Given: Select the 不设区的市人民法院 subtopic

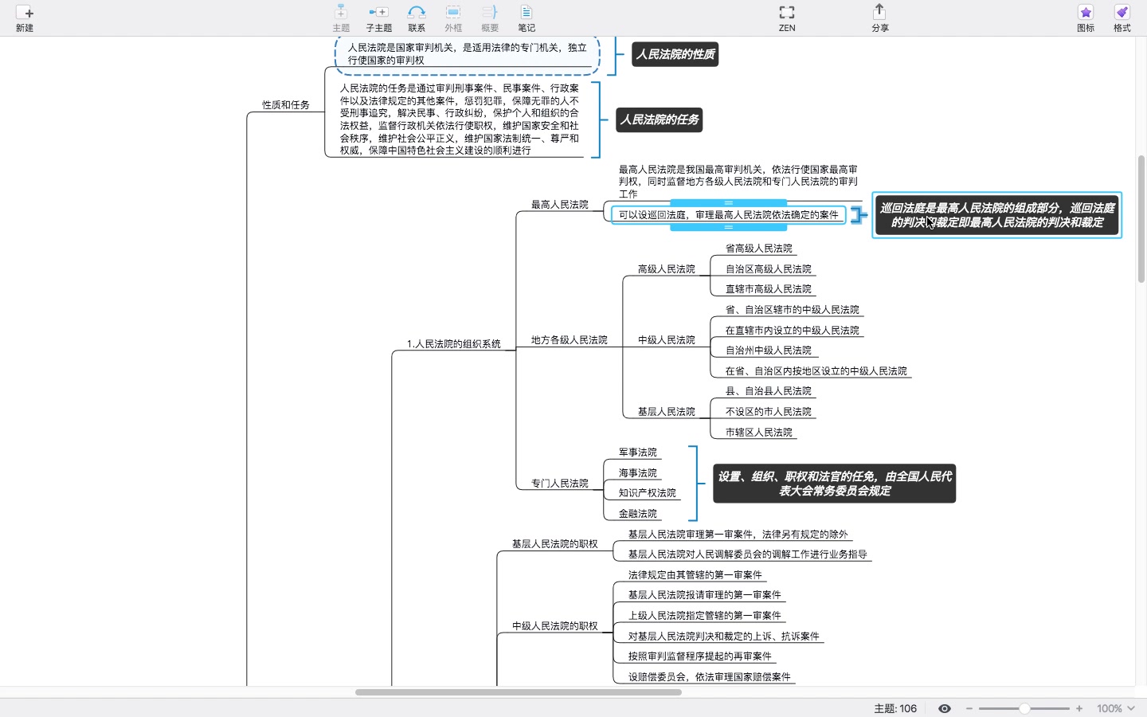Looking at the screenshot, I should pyautogui.click(x=769, y=412).
